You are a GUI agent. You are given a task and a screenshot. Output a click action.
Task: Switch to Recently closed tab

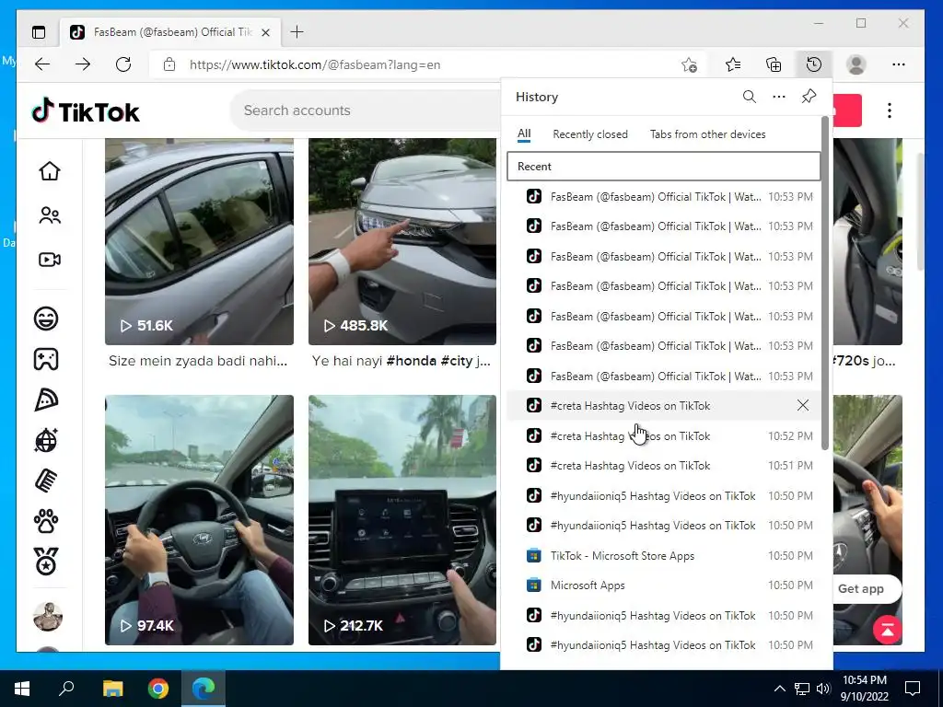point(590,134)
